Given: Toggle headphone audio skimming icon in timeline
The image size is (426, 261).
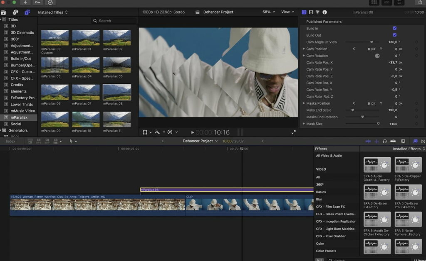Looking at the screenshot, I should pos(385,141).
